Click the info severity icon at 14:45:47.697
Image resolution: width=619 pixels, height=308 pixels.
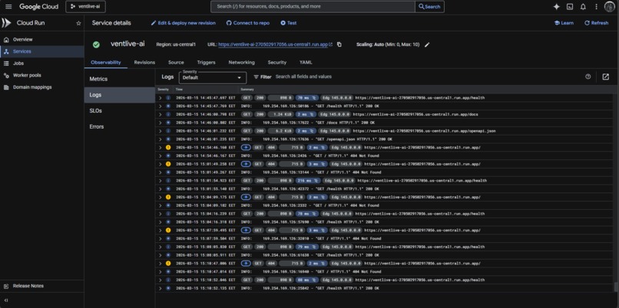[x=168, y=97]
